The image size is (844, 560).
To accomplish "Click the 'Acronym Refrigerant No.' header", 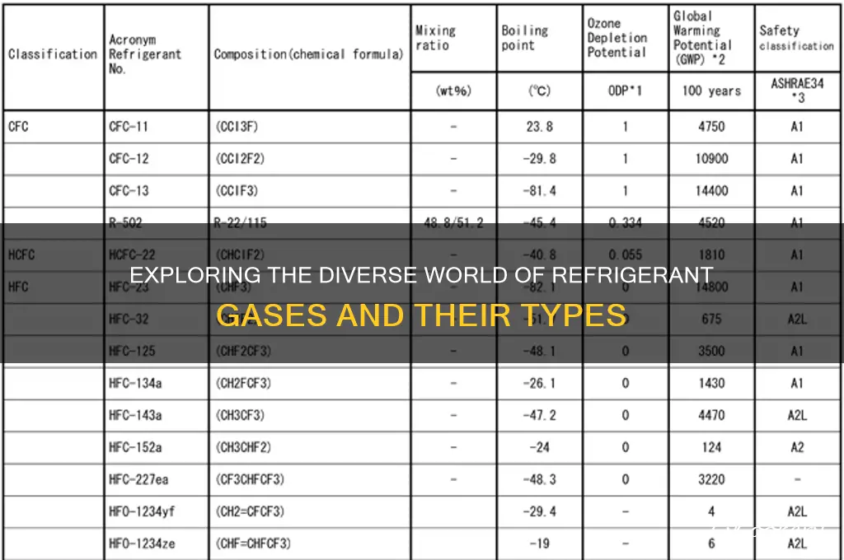I will [145, 54].
